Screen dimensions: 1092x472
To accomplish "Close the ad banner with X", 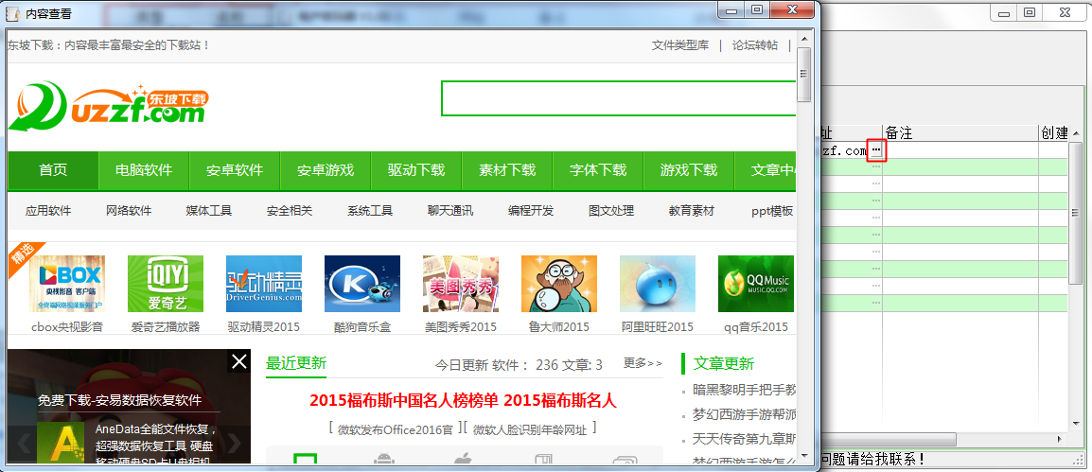I will click(x=238, y=361).
